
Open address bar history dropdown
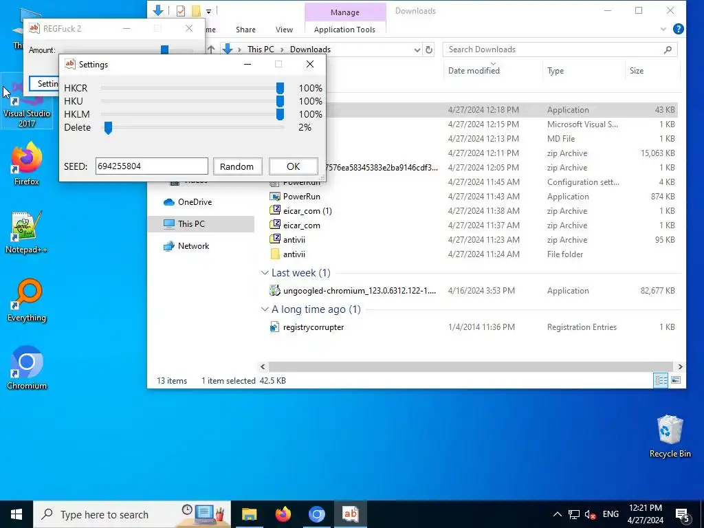click(x=417, y=49)
